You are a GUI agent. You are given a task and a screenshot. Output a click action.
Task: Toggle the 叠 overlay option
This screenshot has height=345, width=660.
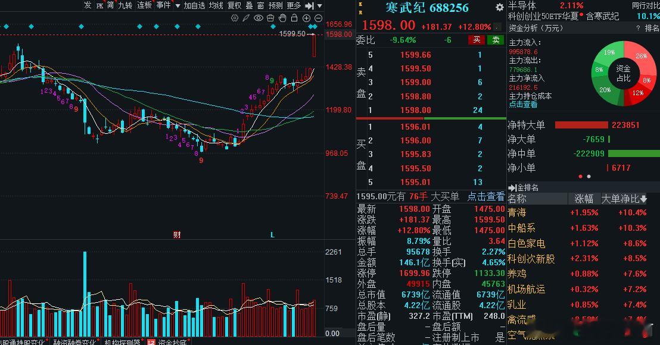[x=248, y=5]
